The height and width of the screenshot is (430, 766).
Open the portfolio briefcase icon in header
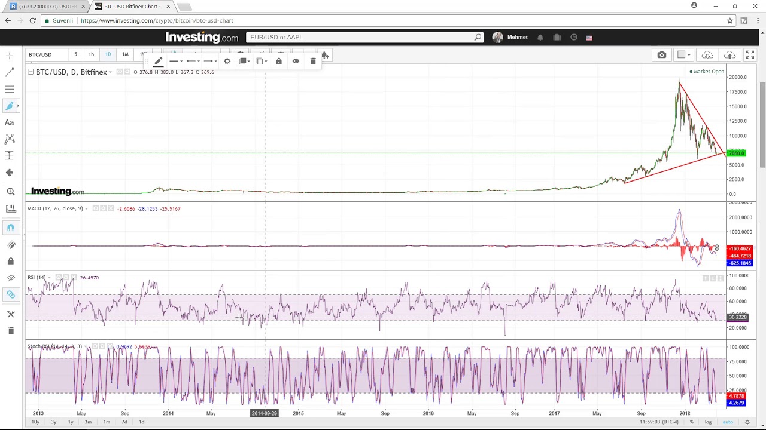557,37
